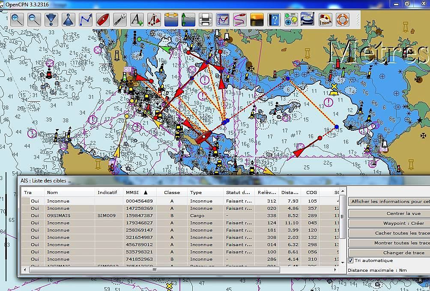Click the AIS list vertical scrollbar down arrow

point(342,262)
